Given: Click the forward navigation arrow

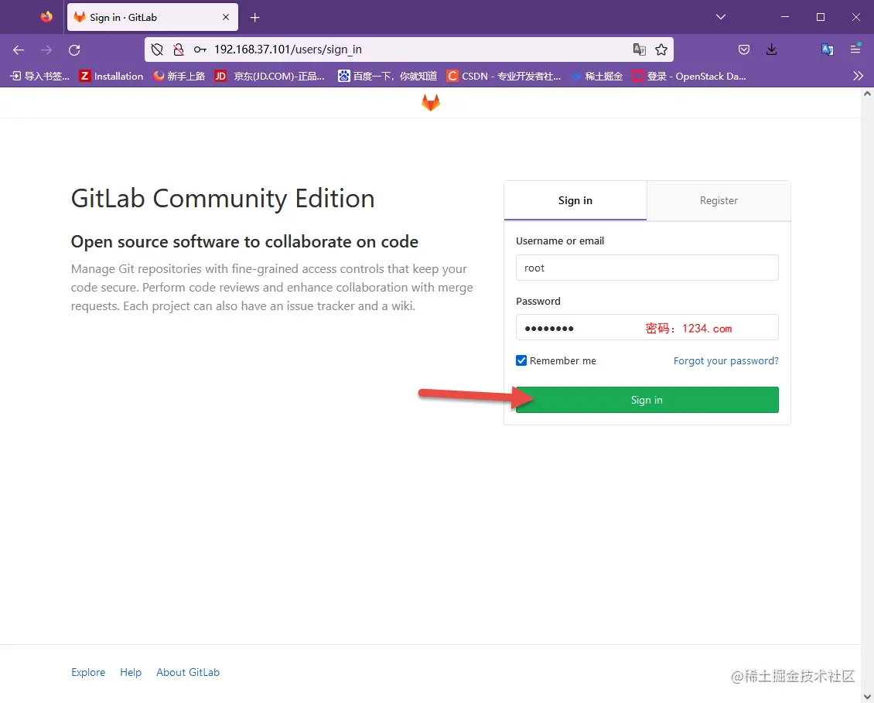Looking at the screenshot, I should [x=46, y=50].
